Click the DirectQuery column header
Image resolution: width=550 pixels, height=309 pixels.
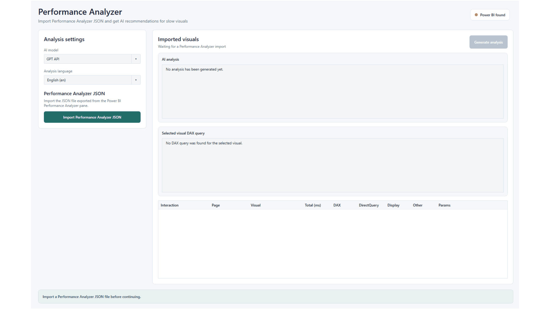[x=369, y=205]
